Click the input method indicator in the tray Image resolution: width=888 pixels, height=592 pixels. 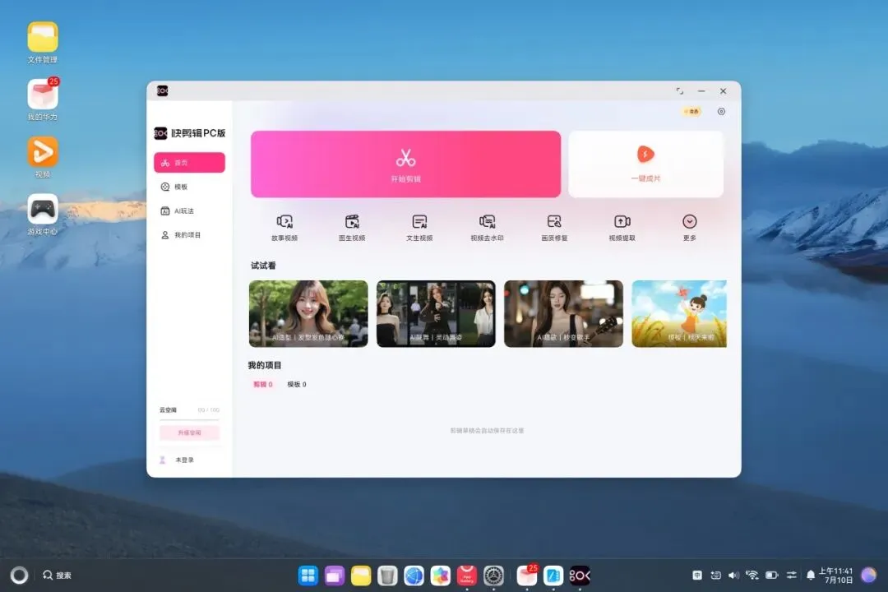point(697,575)
